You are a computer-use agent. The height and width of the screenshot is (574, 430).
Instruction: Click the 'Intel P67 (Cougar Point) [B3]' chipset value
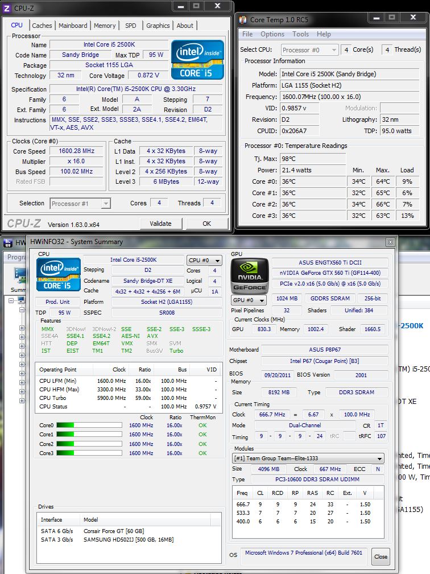[325, 361]
